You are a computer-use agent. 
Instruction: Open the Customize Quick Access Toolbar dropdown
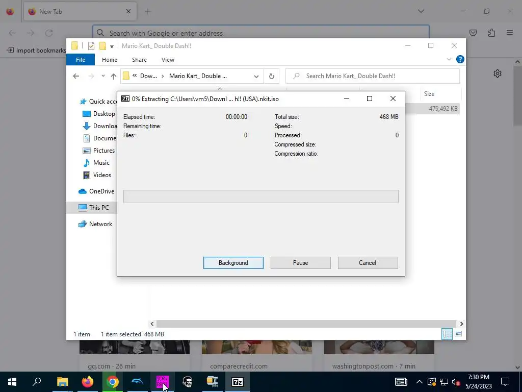pos(112,46)
